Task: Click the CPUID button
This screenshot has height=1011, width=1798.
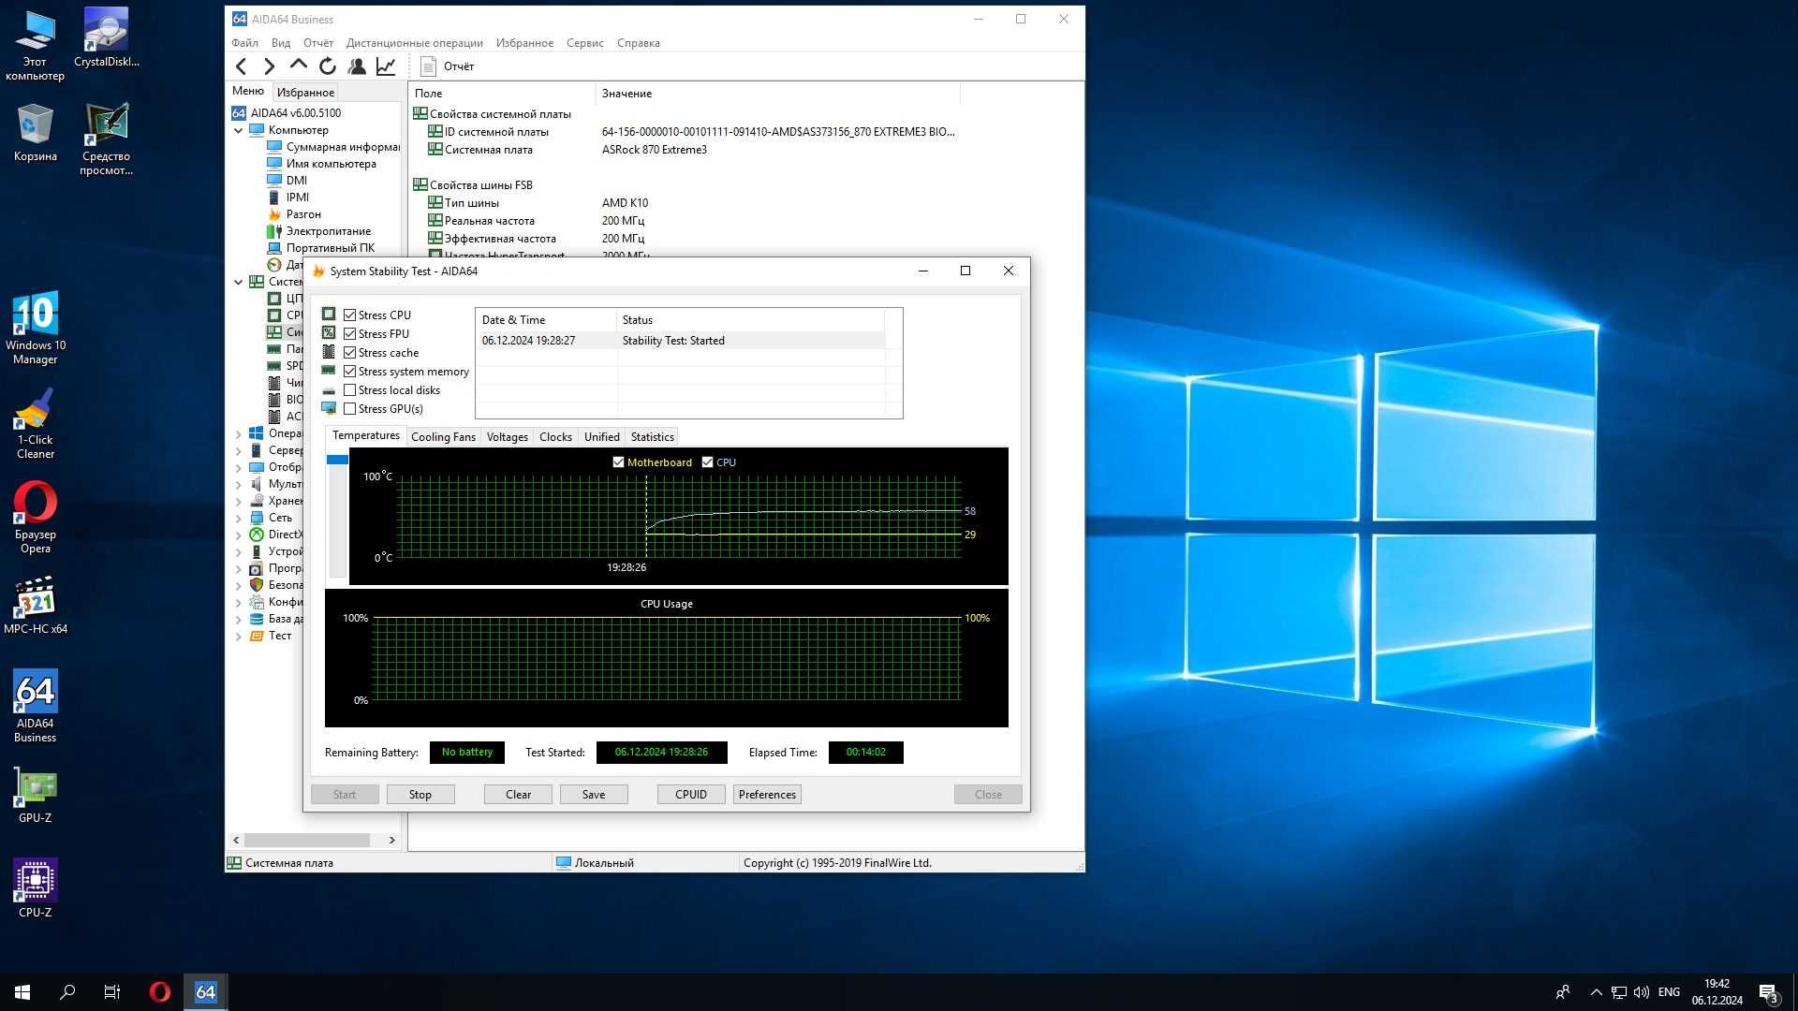Action: click(691, 795)
